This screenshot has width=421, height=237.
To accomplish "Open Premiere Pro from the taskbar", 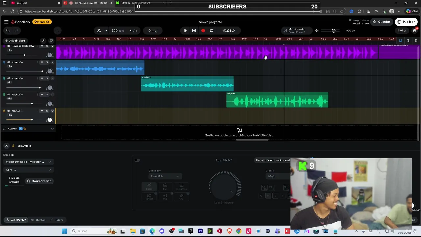I will click(200, 231).
